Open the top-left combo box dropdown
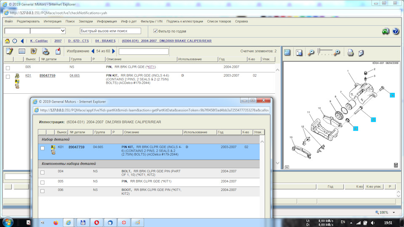The height and width of the screenshot is (227, 404). [x=63, y=31]
